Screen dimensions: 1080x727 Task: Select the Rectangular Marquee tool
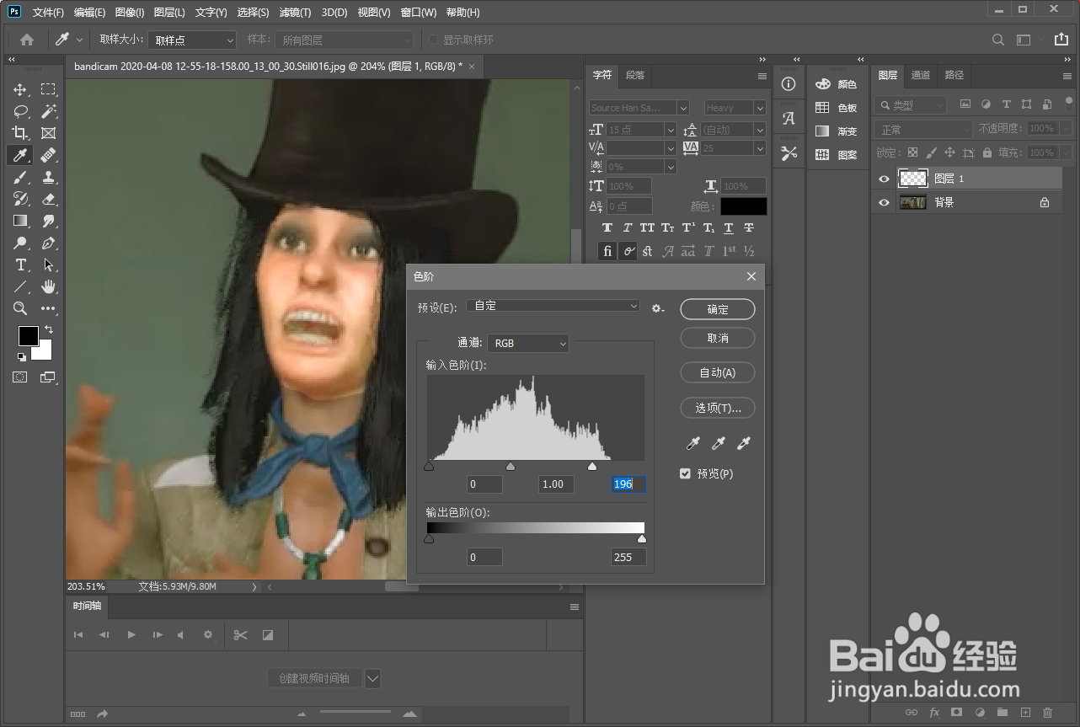click(49, 89)
